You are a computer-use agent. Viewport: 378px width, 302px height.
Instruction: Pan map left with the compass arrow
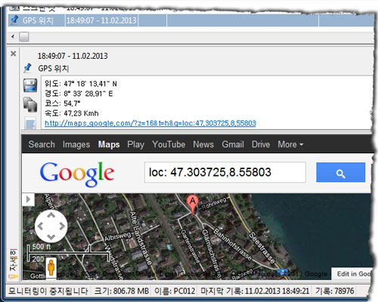[x=40, y=226]
